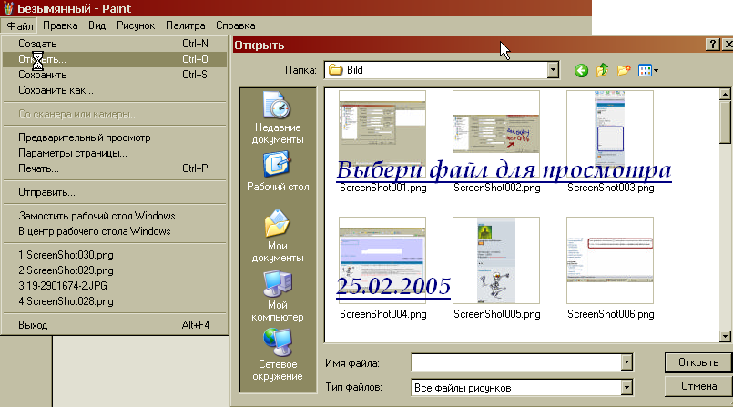
Task: Open the Правка menu
Action: click(60, 25)
